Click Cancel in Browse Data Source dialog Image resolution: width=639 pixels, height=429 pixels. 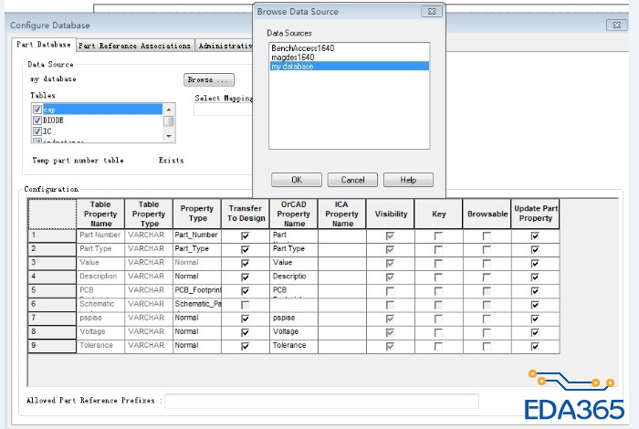tap(352, 180)
